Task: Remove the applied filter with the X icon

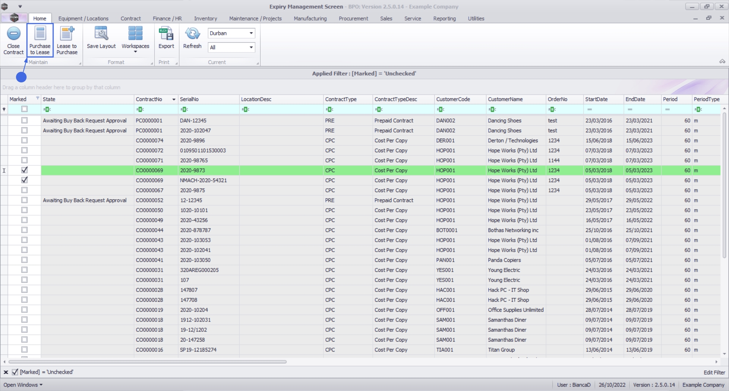Action: coord(6,372)
